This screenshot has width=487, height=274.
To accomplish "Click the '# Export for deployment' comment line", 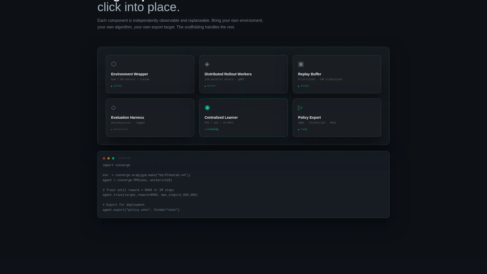I will [x=124, y=205].
